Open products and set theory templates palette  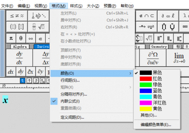pyautogui.click(x=168, y=27)
